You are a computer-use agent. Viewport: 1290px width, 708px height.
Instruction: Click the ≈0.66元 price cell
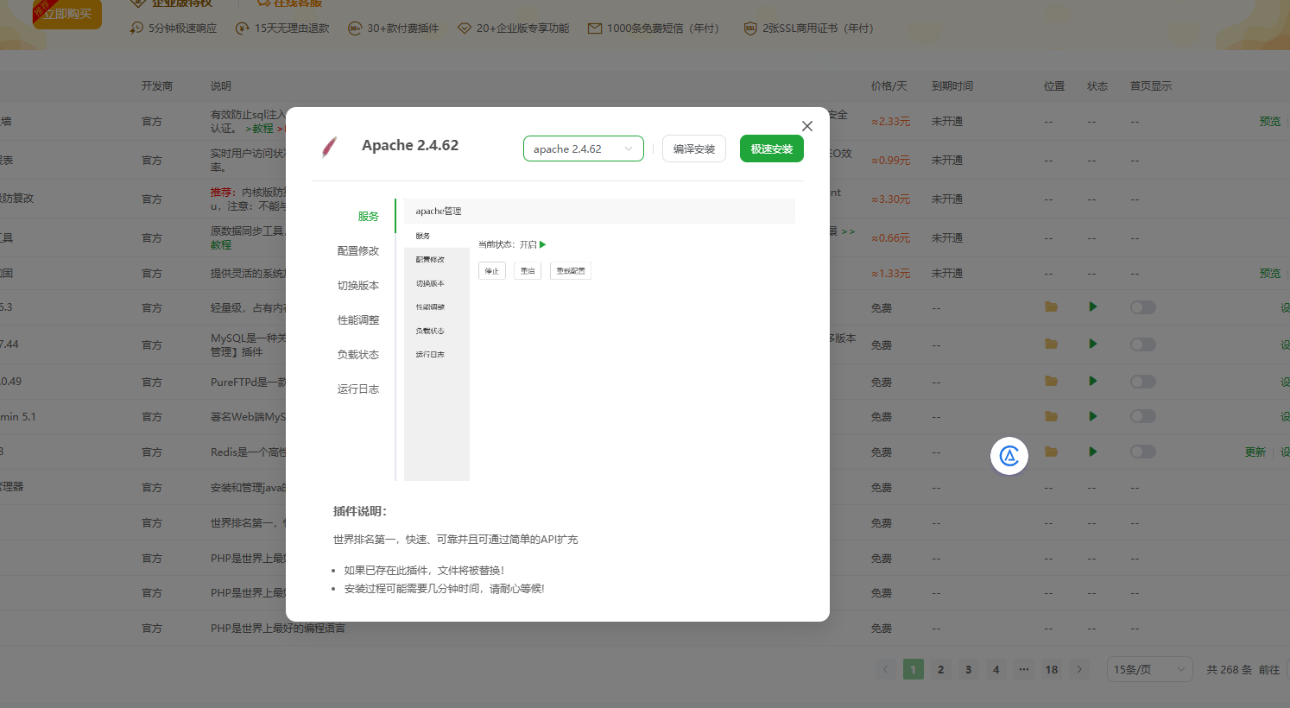point(890,238)
